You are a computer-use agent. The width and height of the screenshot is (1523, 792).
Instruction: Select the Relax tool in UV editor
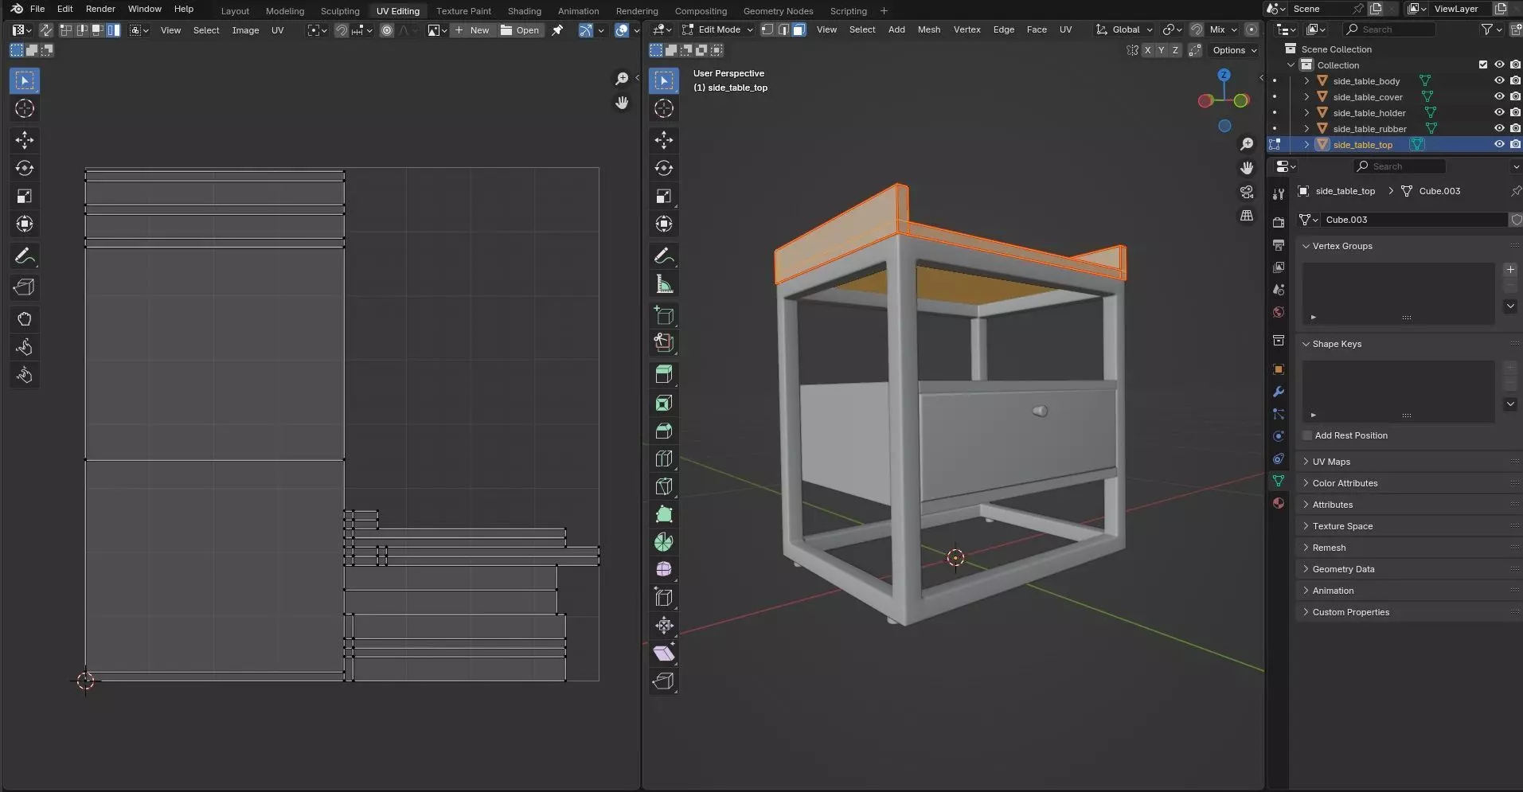(x=25, y=347)
